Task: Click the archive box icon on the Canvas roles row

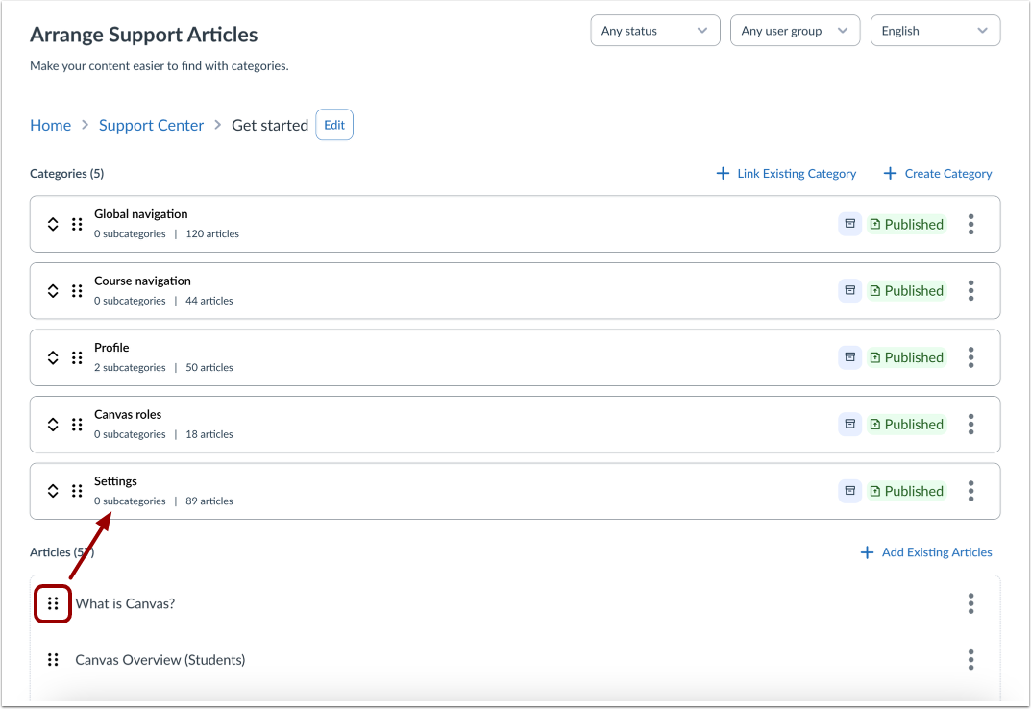Action: pos(849,424)
